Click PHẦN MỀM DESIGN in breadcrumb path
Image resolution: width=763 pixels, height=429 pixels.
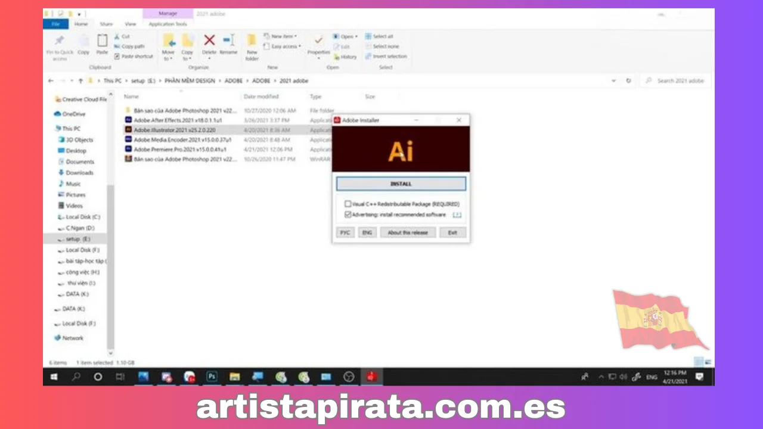pos(190,80)
